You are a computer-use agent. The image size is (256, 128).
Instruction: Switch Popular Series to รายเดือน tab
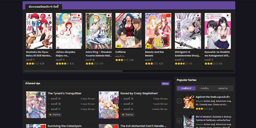point(205,88)
